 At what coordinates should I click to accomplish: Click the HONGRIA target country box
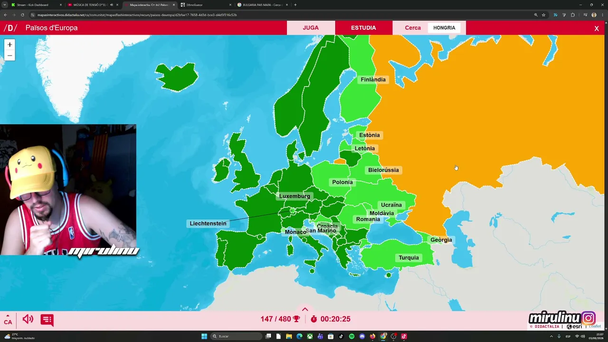click(444, 28)
